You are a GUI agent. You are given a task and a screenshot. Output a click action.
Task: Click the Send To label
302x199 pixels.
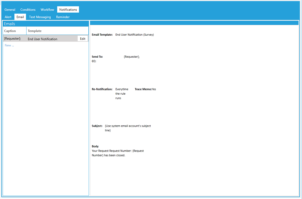[x=97, y=57]
